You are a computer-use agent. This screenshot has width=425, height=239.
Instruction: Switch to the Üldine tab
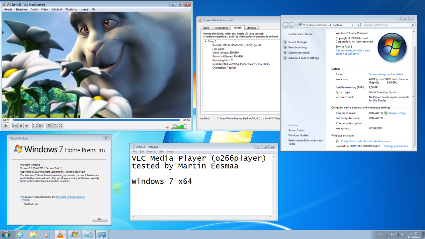coord(206,28)
